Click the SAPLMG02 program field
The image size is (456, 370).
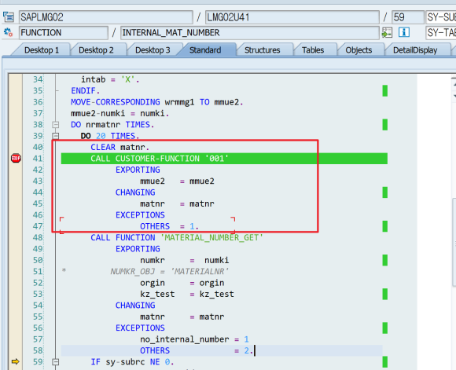[106, 17]
